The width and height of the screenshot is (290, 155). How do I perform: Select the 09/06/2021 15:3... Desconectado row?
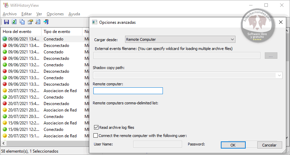[45, 58]
